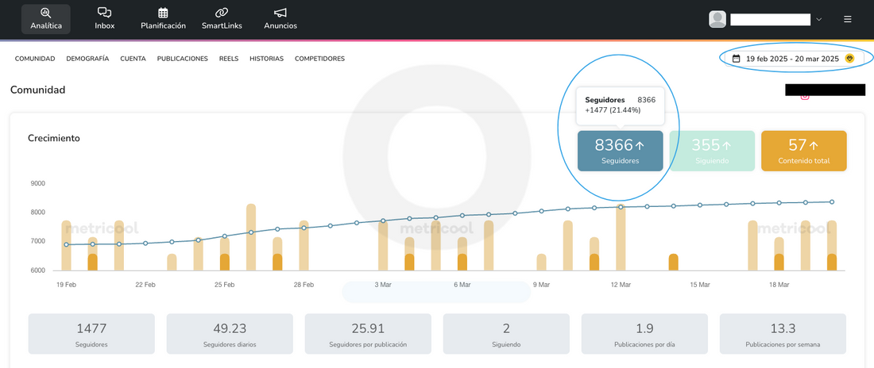Click the hamburger menu icon
This screenshot has width=874, height=368.
(848, 19)
